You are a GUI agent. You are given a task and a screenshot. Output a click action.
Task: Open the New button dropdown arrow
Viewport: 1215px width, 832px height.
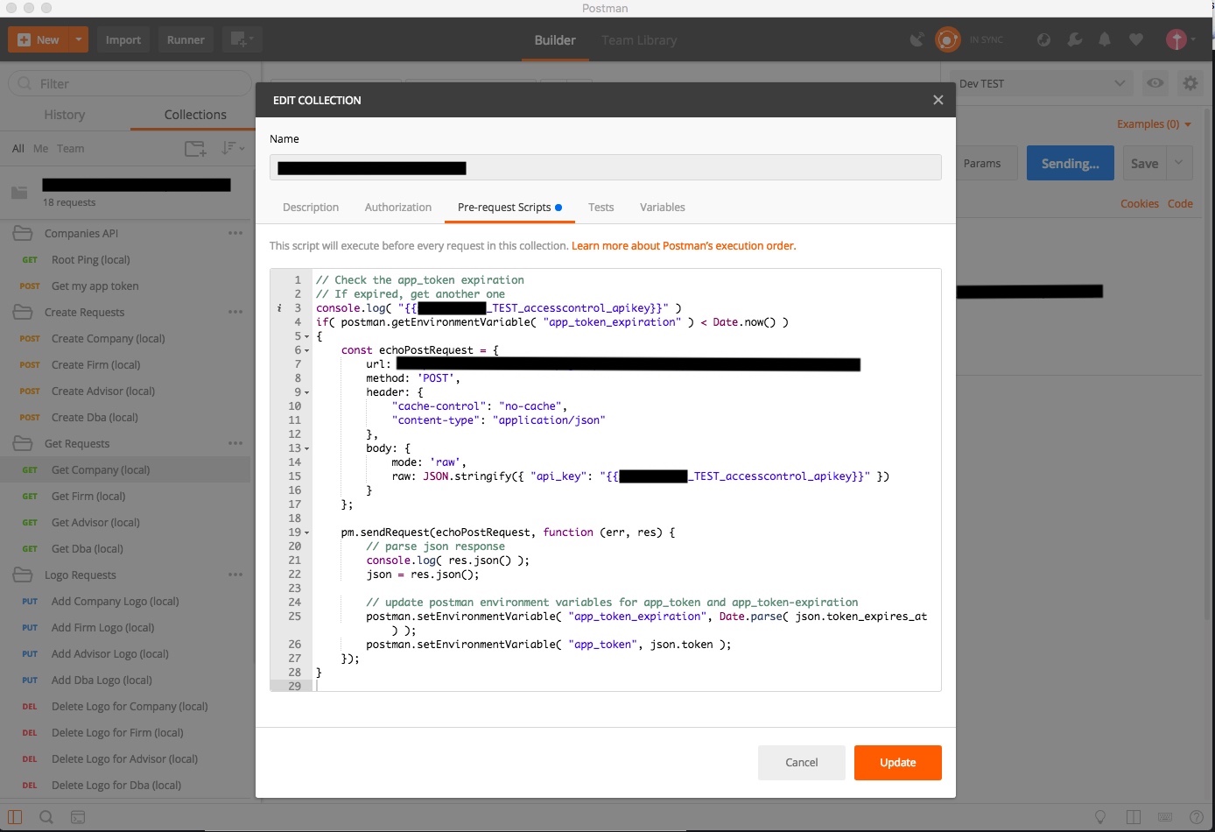(x=79, y=39)
